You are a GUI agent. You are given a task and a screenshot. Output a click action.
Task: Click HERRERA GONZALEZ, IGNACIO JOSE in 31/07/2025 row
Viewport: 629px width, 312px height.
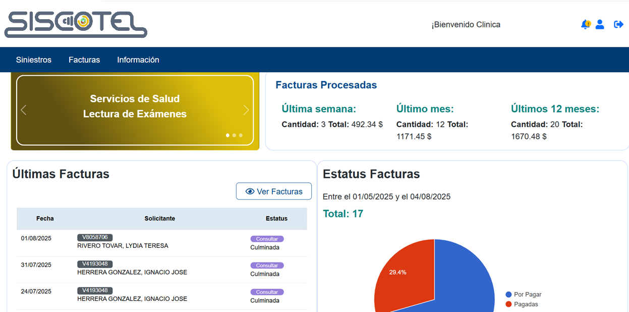pyautogui.click(x=132, y=272)
